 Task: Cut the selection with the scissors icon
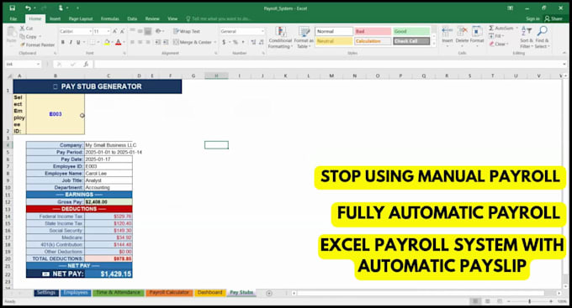coord(26,29)
